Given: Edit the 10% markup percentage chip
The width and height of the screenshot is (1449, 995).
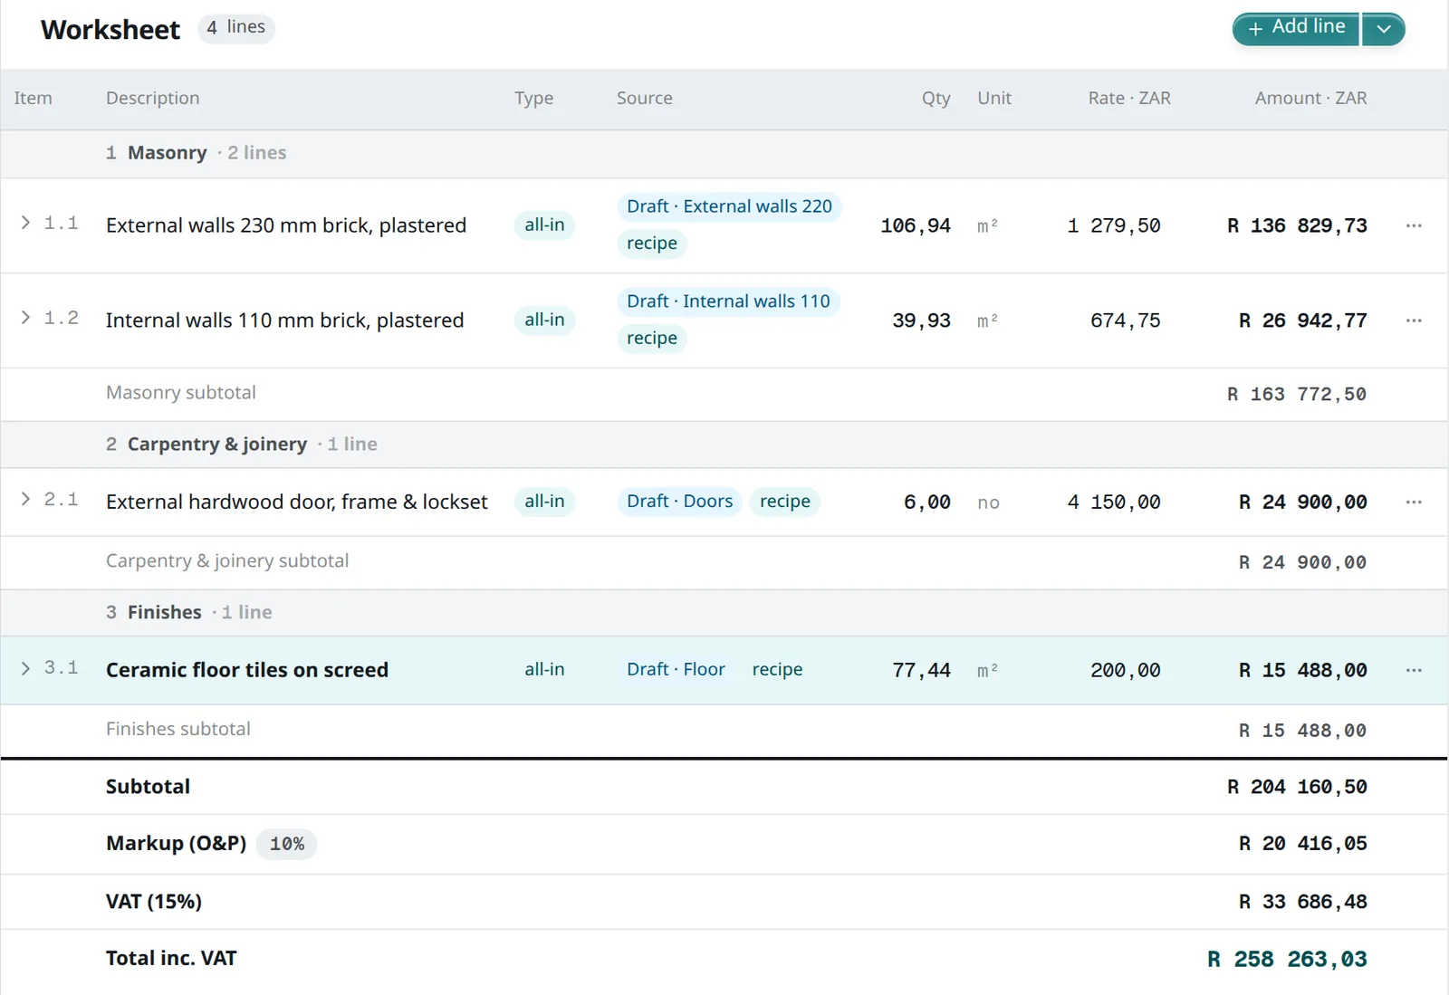Looking at the screenshot, I should [287, 844].
